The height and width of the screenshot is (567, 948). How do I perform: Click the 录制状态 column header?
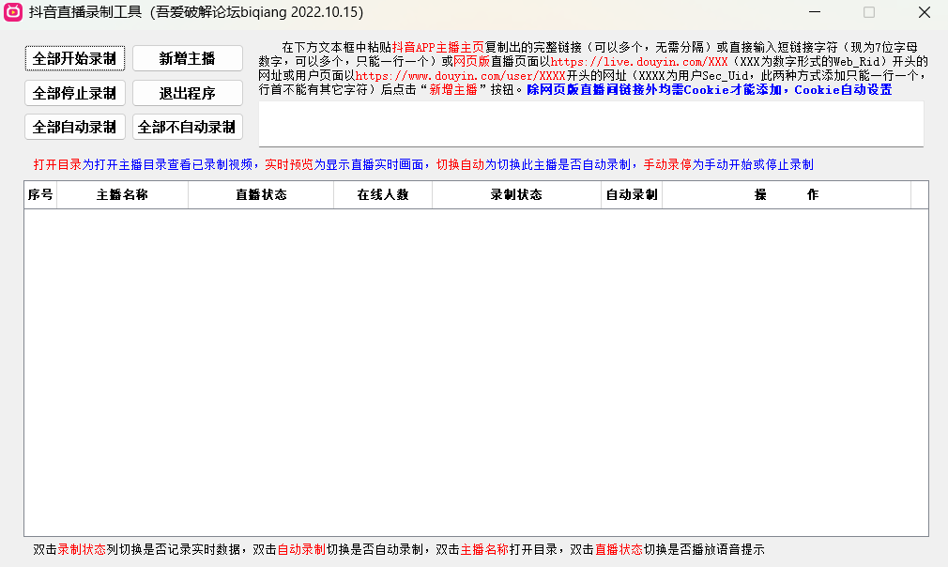(516, 195)
